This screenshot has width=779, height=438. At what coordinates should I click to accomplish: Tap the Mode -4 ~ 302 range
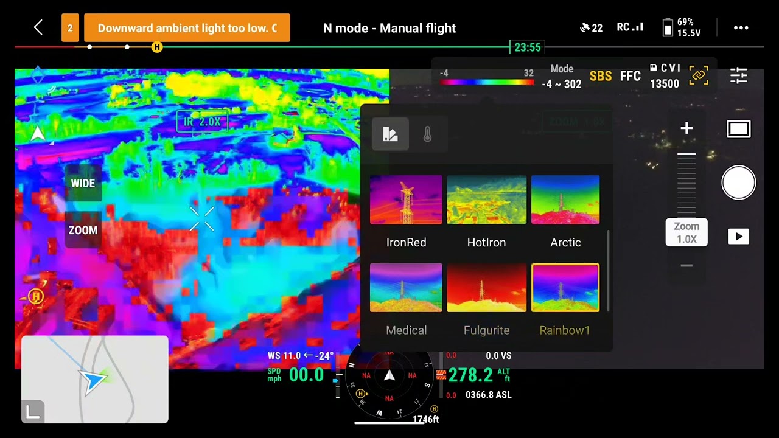point(562,77)
